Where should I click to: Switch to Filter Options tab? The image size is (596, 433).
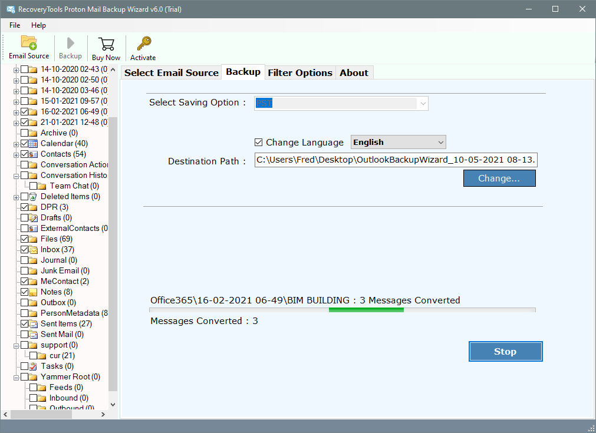(x=300, y=72)
